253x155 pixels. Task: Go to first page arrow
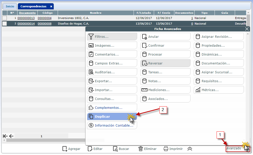(x=5, y=136)
